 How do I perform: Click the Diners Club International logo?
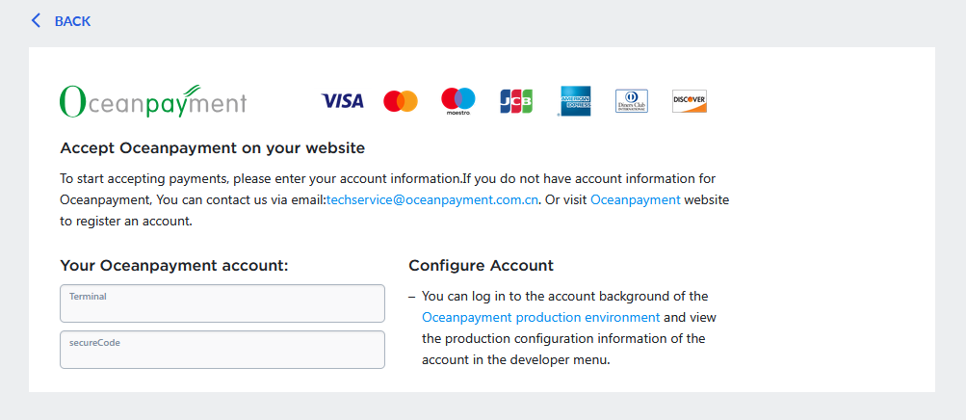pos(632,100)
